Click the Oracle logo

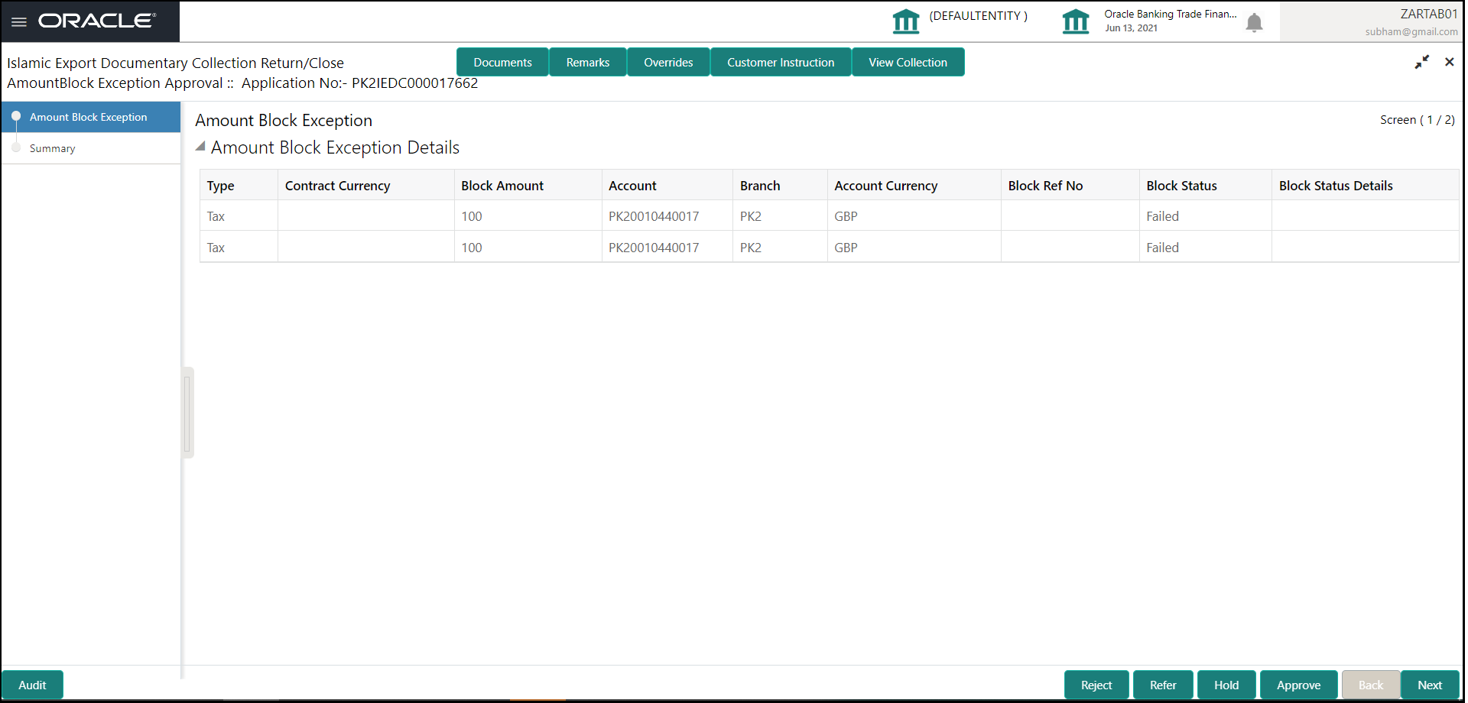point(97,21)
